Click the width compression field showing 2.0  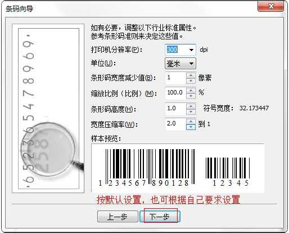(176, 124)
